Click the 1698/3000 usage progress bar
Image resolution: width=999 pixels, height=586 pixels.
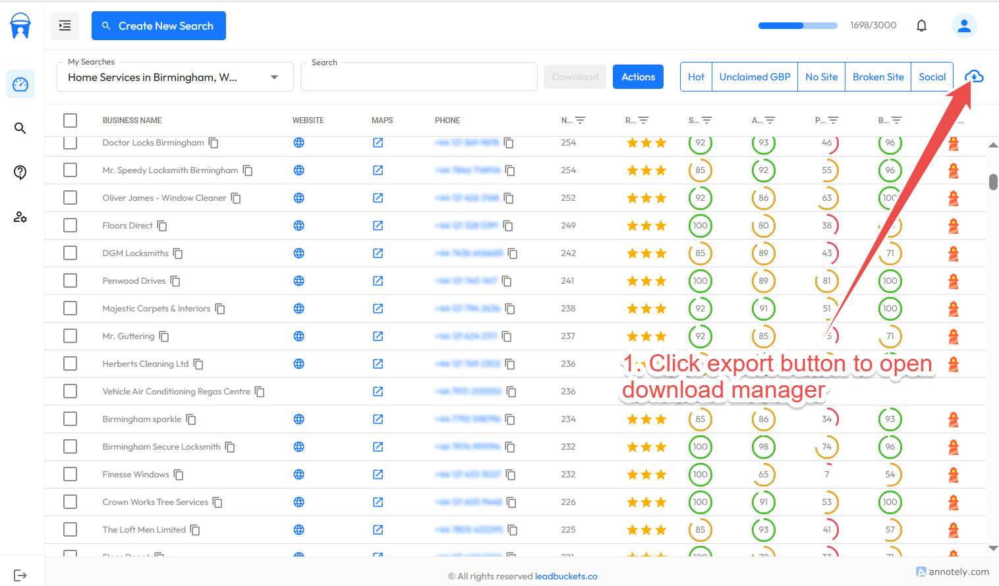click(797, 25)
